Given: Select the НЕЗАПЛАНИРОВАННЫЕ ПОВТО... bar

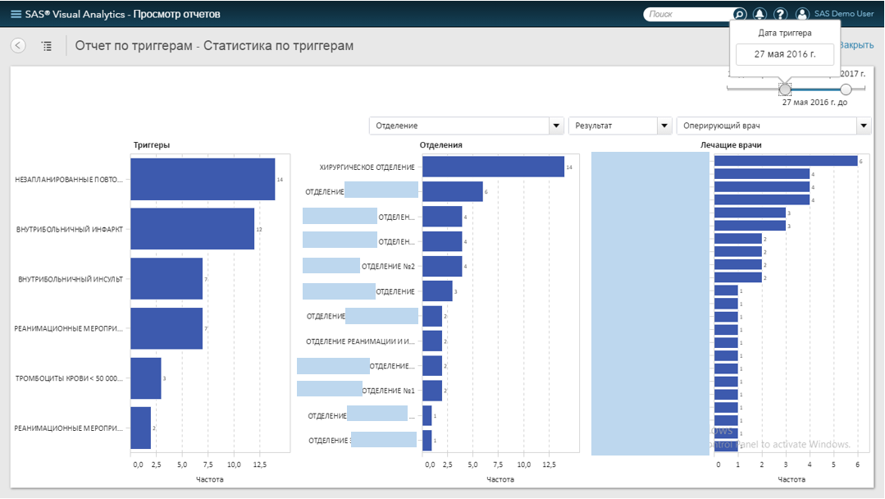Looking at the screenshot, I should coord(203,179).
